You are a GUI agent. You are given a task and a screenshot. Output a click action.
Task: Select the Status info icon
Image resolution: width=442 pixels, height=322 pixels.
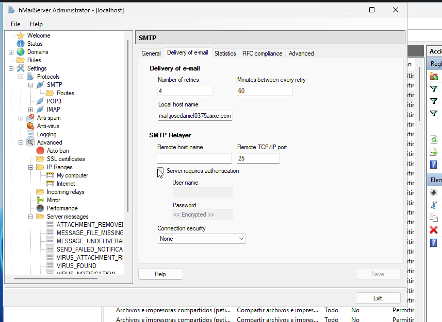[21, 44]
